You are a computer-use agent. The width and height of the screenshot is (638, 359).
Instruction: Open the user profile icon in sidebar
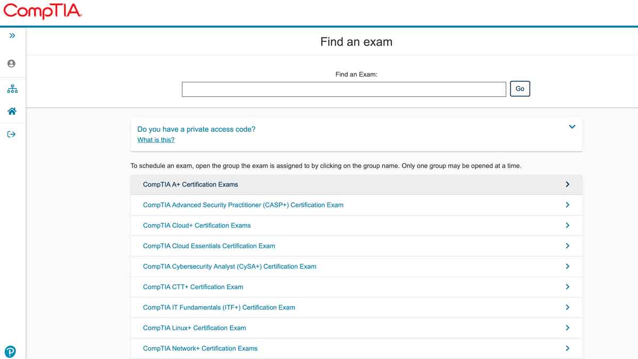coord(12,63)
